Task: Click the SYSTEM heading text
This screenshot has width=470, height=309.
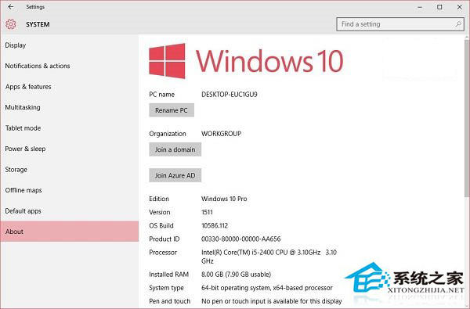Action: (x=38, y=24)
